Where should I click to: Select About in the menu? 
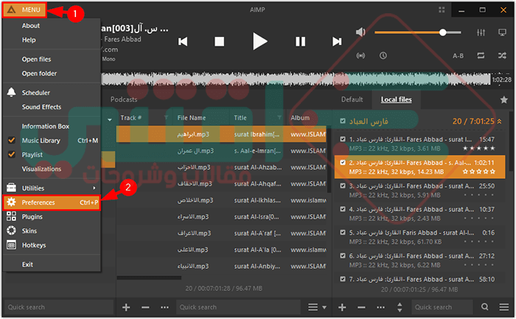[x=31, y=26]
